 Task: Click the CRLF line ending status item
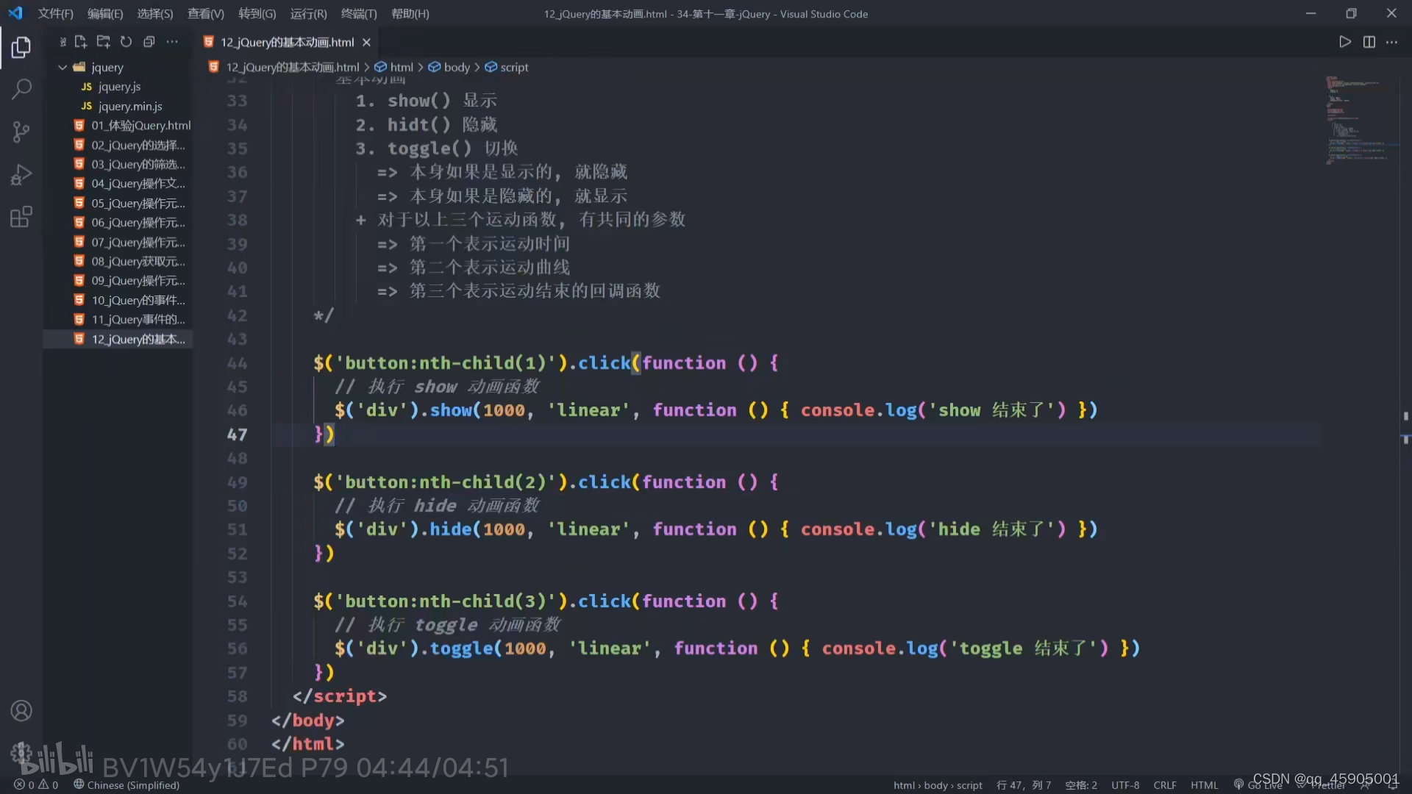[x=1164, y=785]
